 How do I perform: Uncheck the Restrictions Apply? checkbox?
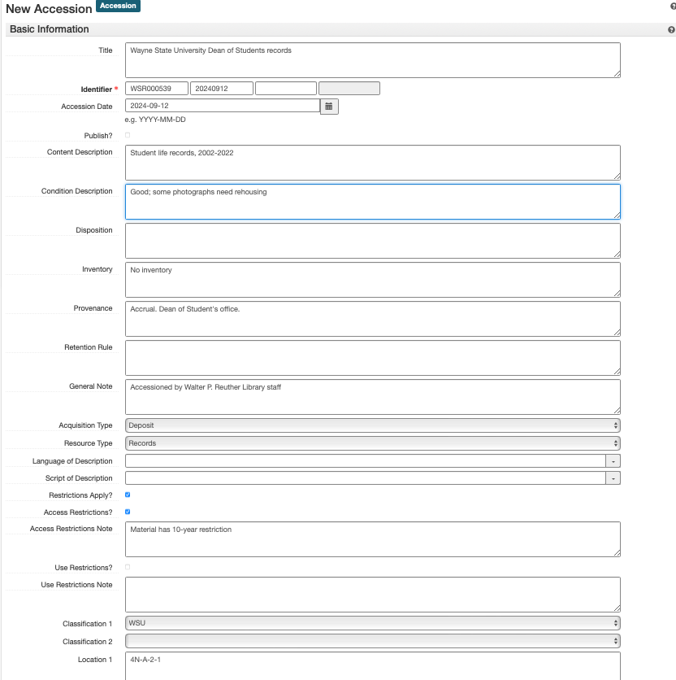point(128,495)
